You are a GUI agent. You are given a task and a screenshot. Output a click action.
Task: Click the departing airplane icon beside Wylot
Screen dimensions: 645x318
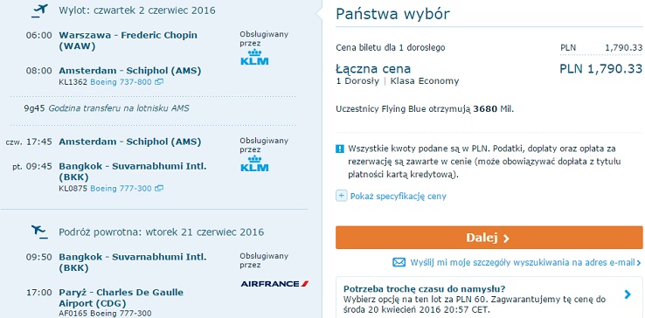40,10
